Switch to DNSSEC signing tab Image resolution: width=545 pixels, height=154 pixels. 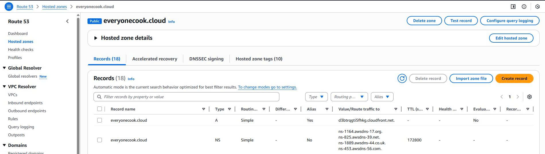(x=206, y=59)
